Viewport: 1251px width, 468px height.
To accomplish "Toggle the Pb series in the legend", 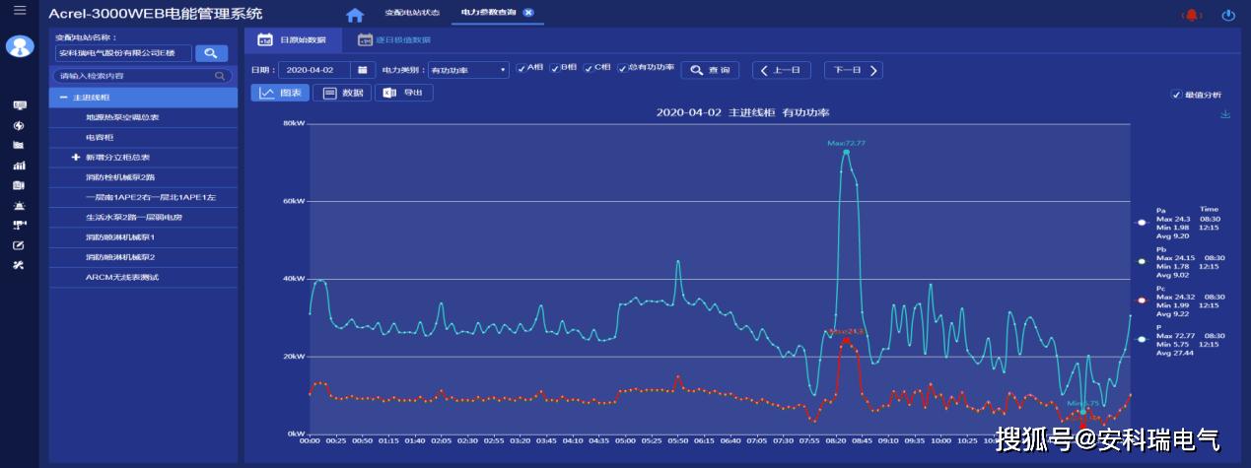I will 1142,261.
